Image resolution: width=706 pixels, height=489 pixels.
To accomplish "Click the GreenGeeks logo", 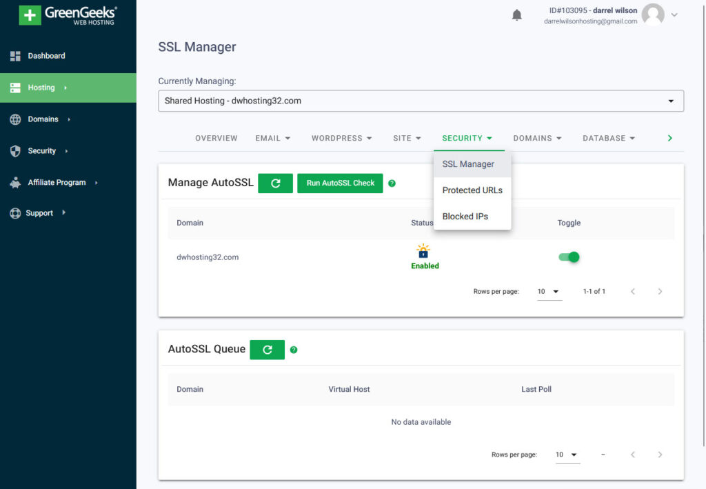I will pos(68,14).
